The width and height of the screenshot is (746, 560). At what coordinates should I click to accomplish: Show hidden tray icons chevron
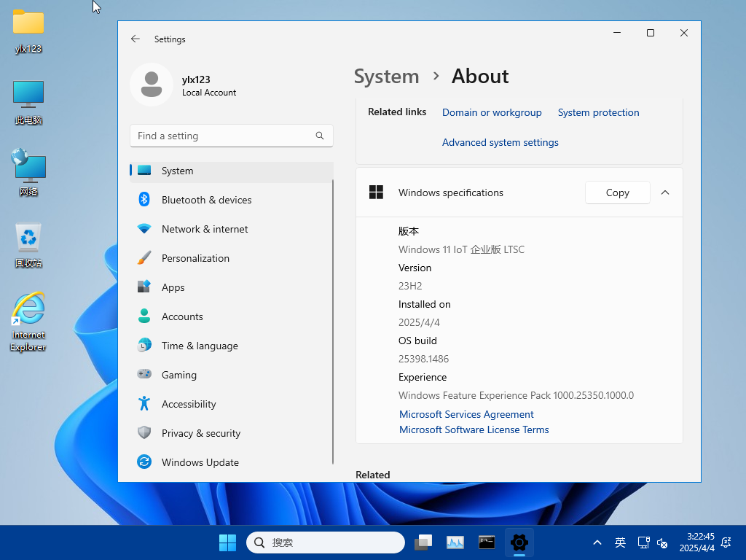click(x=597, y=542)
